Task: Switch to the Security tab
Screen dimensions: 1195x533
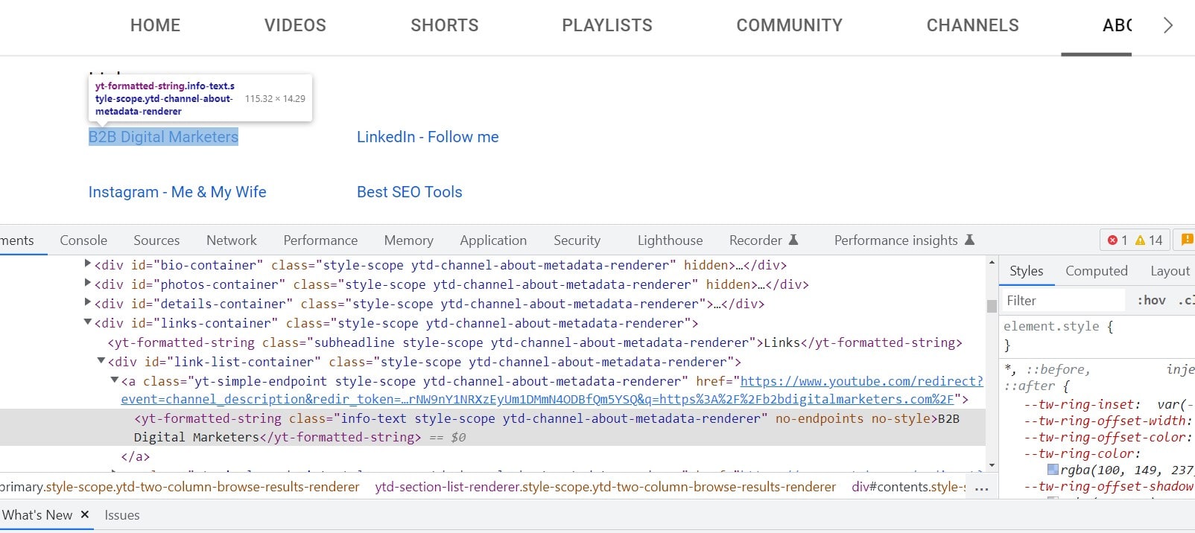Action: pos(577,240)
